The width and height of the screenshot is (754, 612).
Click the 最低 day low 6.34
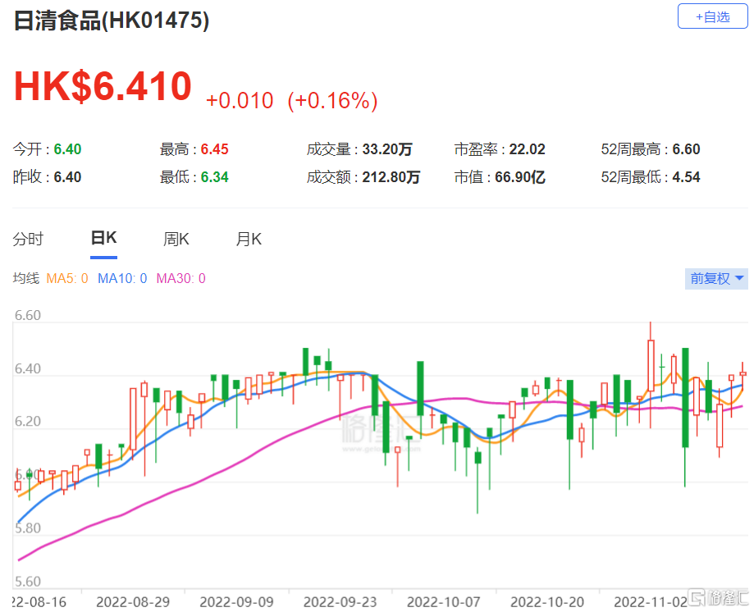(214, 177)
